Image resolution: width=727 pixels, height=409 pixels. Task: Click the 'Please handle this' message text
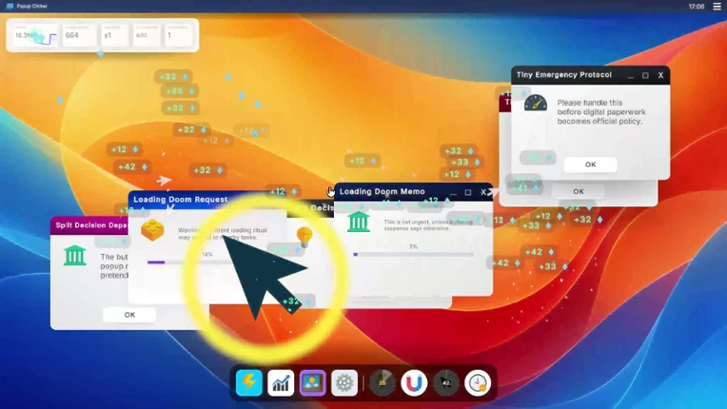coord(600,112)
